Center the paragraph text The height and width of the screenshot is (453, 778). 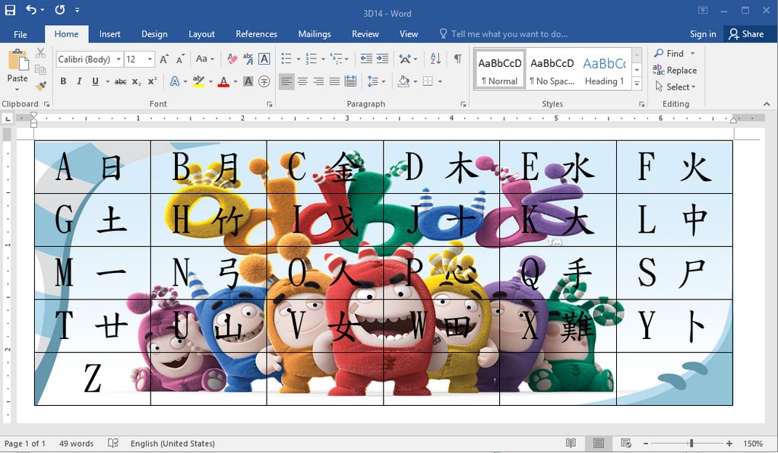[x=302, y=81]
